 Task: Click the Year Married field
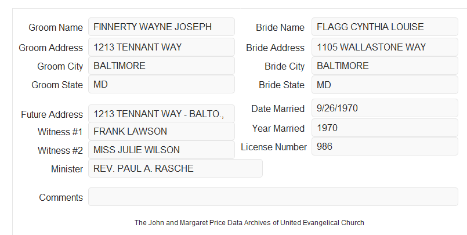(385, 128)
